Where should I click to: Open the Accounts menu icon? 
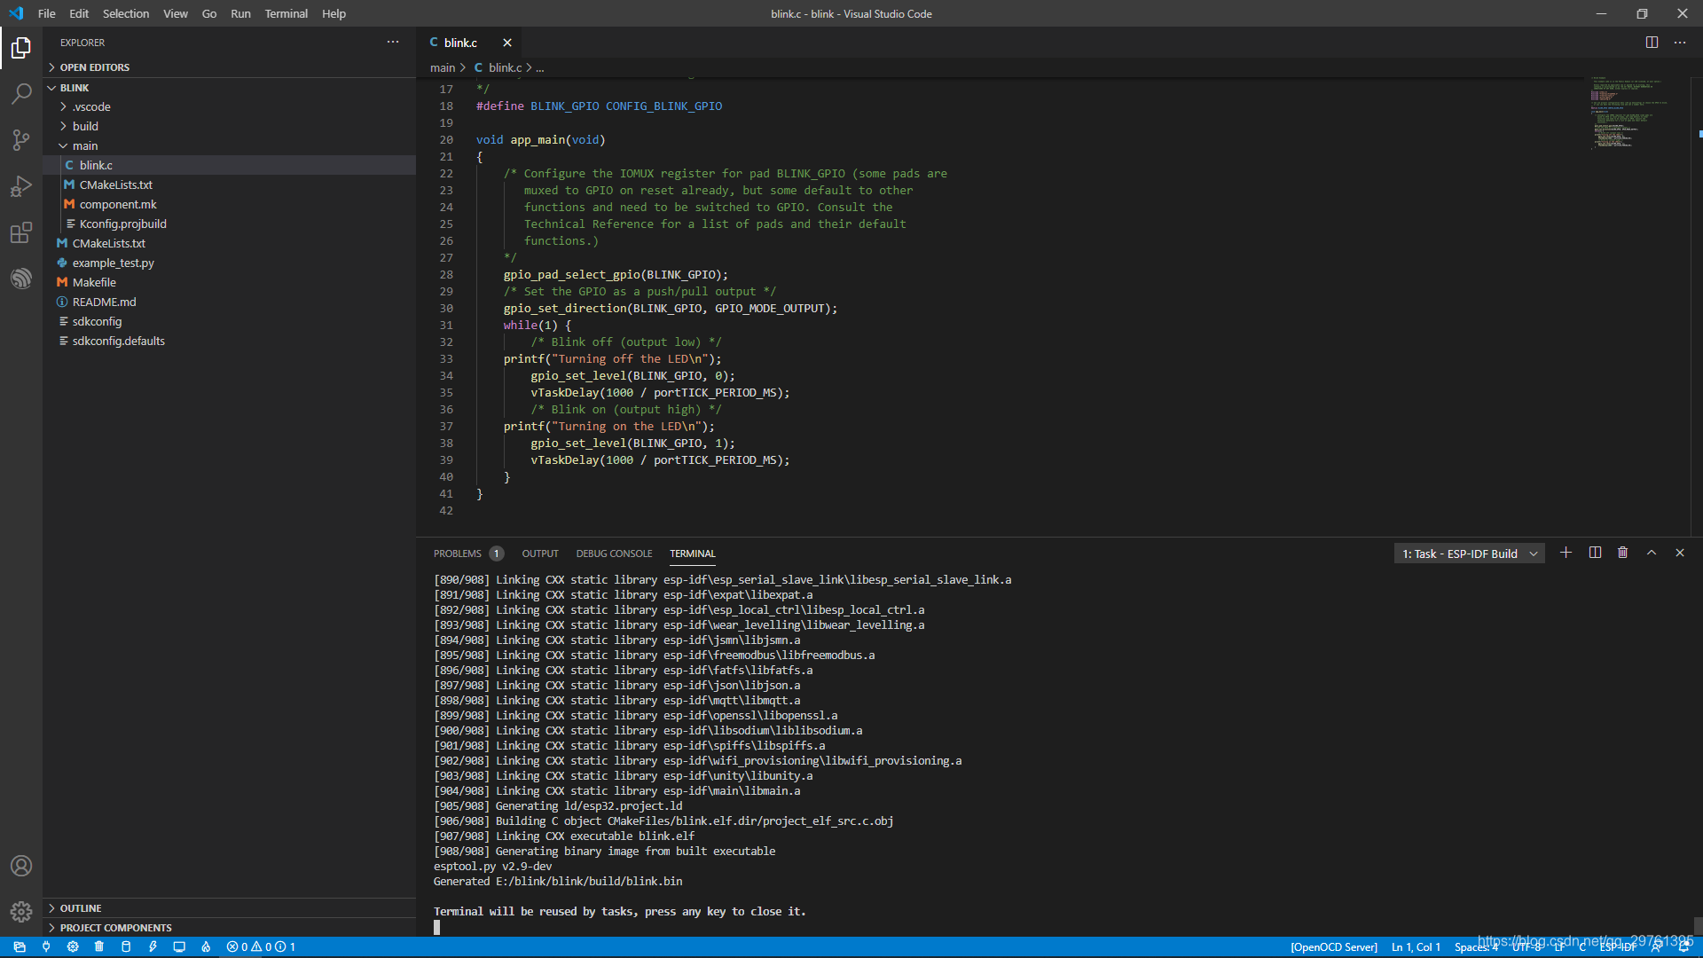tap(21, 866)
